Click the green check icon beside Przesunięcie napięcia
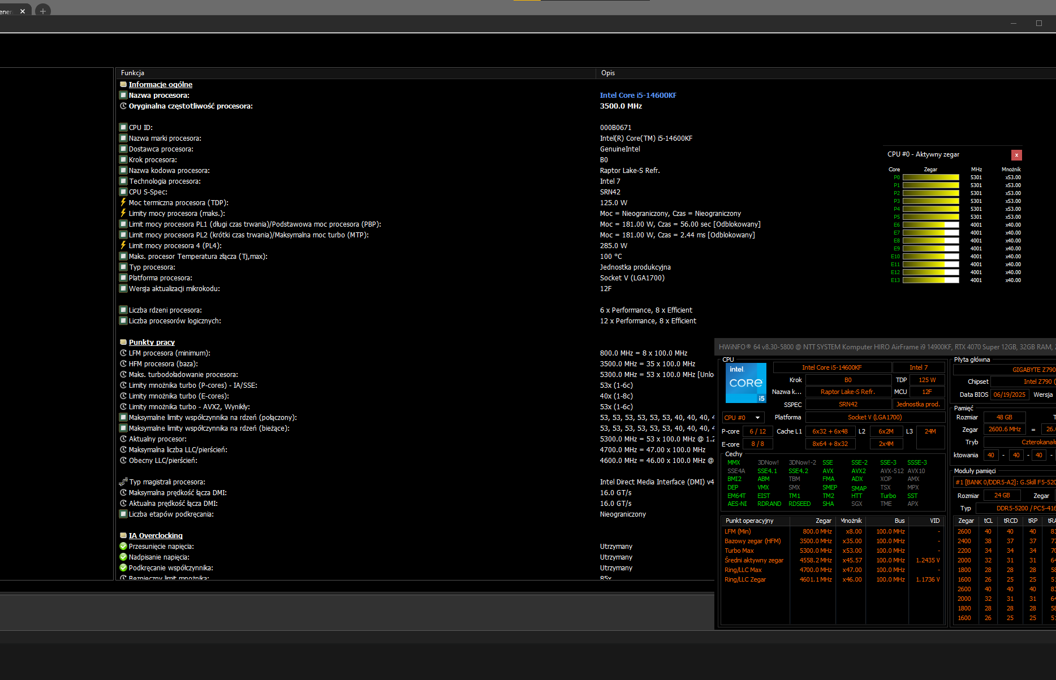 coord(123,546)
